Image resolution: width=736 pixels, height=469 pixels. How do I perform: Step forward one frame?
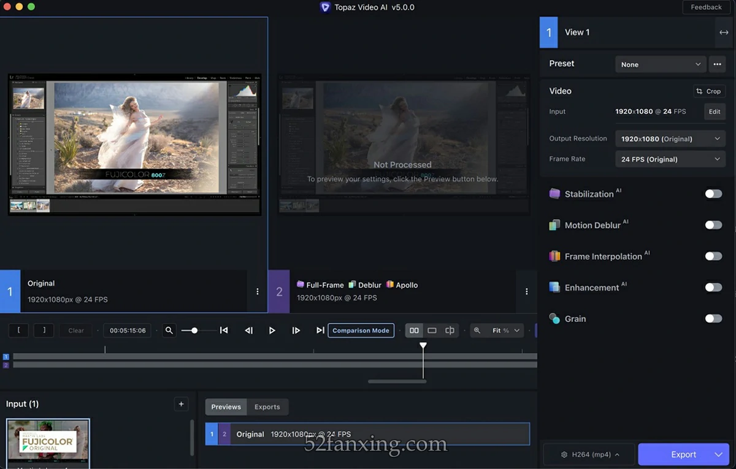[296, 330]
